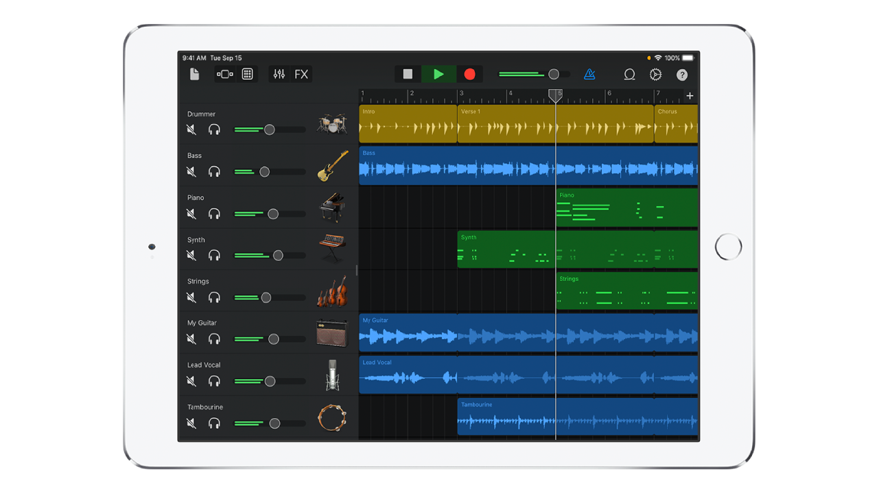Open Live Loops grid button
This screenshot has width=879, height=494.
[x=248, y=74]
